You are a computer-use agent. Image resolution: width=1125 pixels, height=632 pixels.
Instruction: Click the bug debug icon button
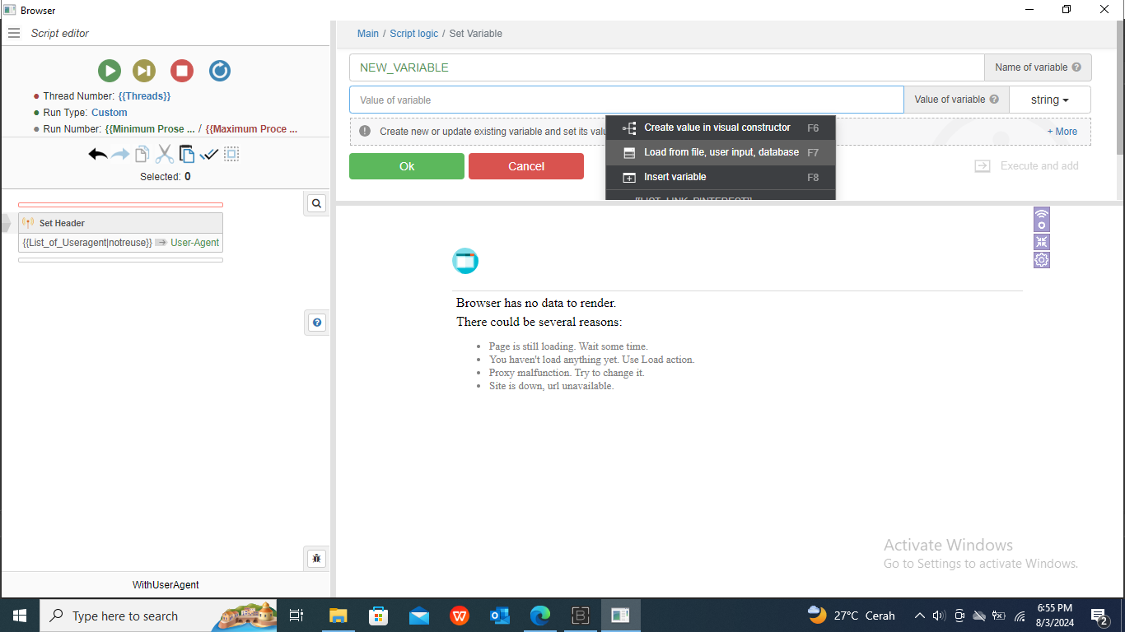pyautogui.click(x=316, y=559)
